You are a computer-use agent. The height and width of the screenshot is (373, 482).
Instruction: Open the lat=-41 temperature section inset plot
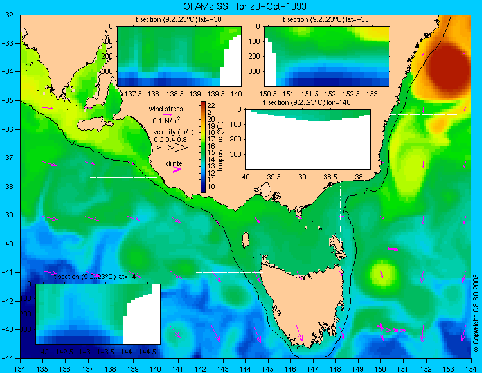click(x=98, y=314)
